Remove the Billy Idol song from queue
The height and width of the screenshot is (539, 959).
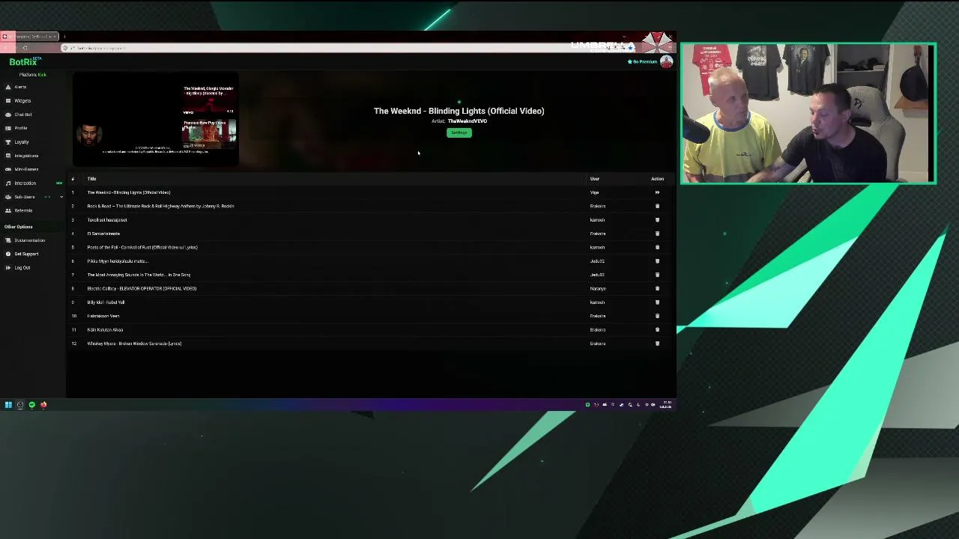[657, 302]
